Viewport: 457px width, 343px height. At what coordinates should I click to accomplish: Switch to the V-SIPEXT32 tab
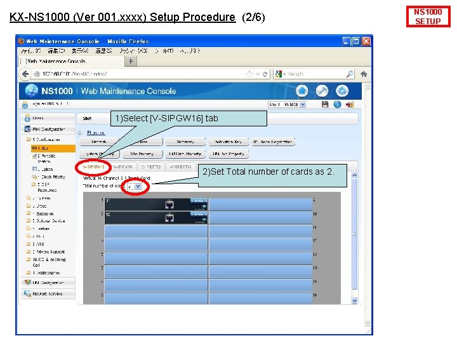coord(181,167)
